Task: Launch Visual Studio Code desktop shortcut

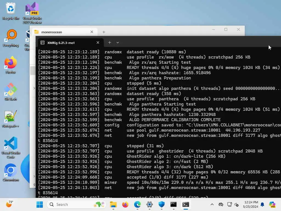Action: pos(11,148)
